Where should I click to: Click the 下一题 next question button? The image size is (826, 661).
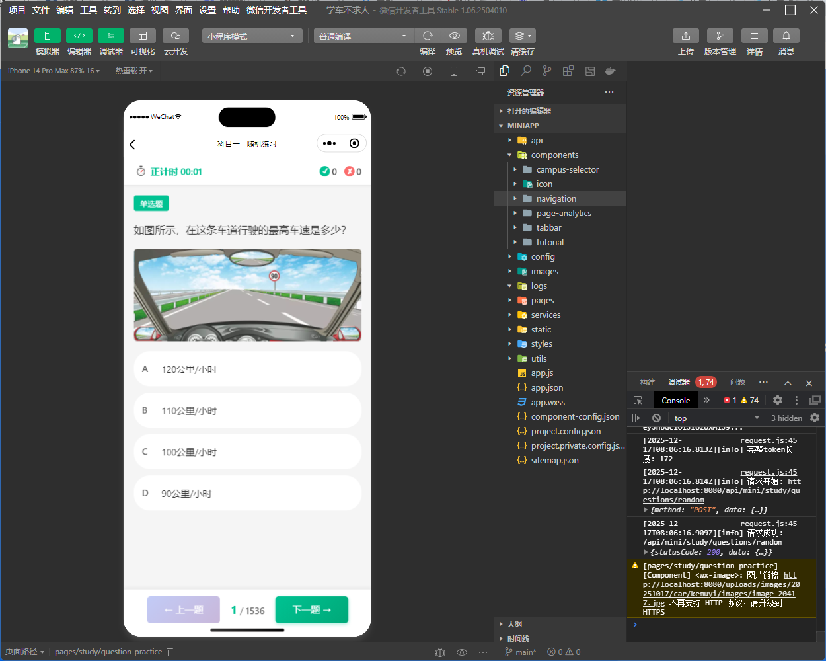click(x=311, y=610)
